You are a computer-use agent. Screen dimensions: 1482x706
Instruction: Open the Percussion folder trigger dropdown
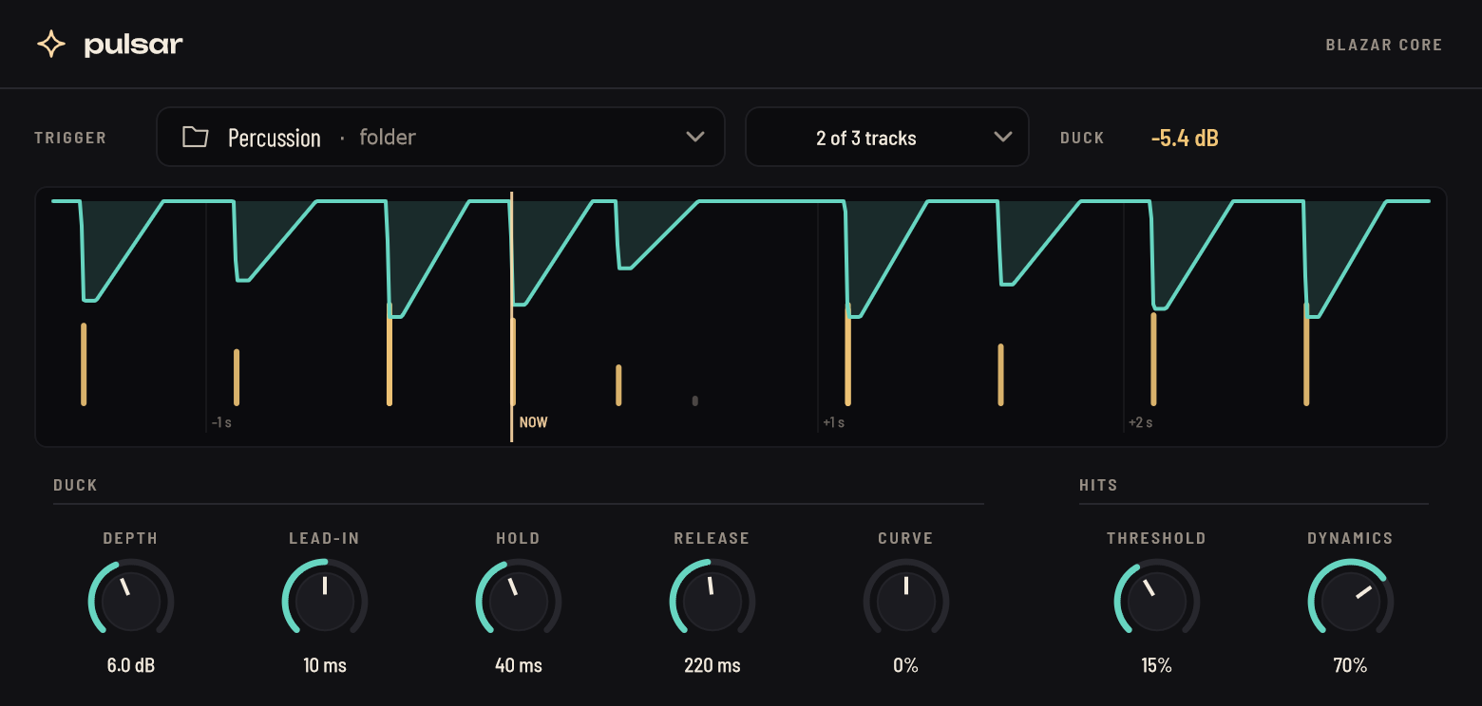(441, 137)
